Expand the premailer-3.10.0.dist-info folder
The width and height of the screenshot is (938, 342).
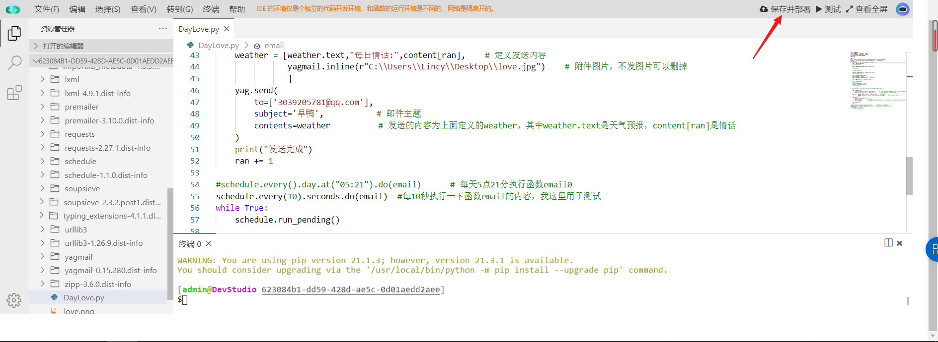(x=42, y=120)
